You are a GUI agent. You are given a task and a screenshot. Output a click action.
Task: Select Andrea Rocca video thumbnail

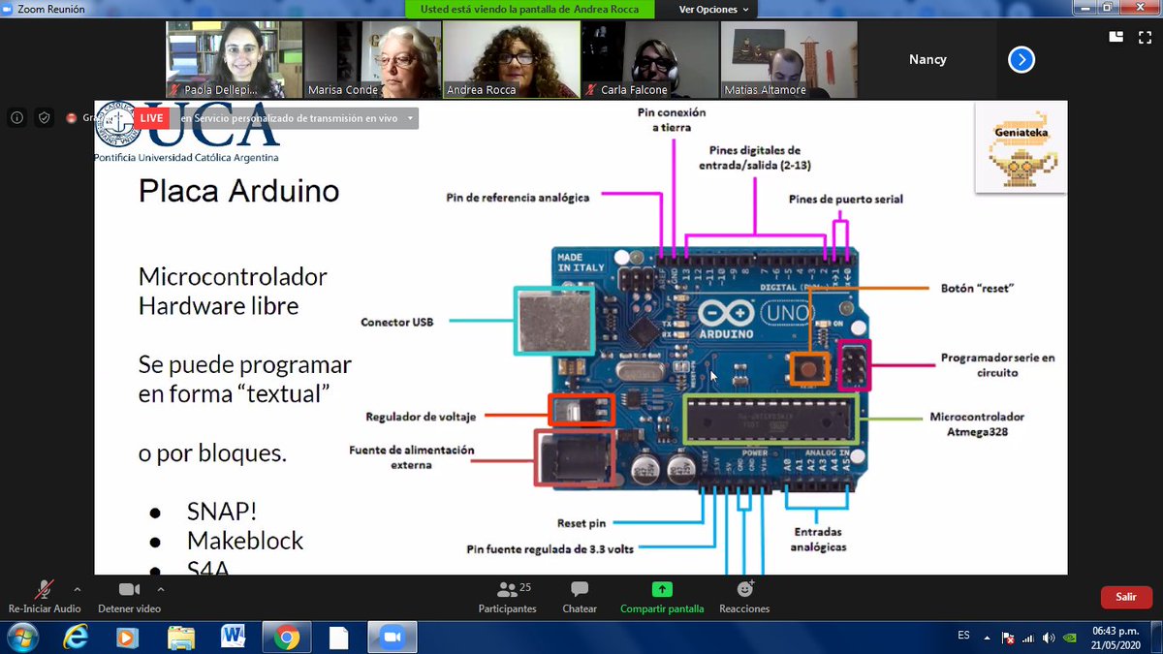[512, 60]
